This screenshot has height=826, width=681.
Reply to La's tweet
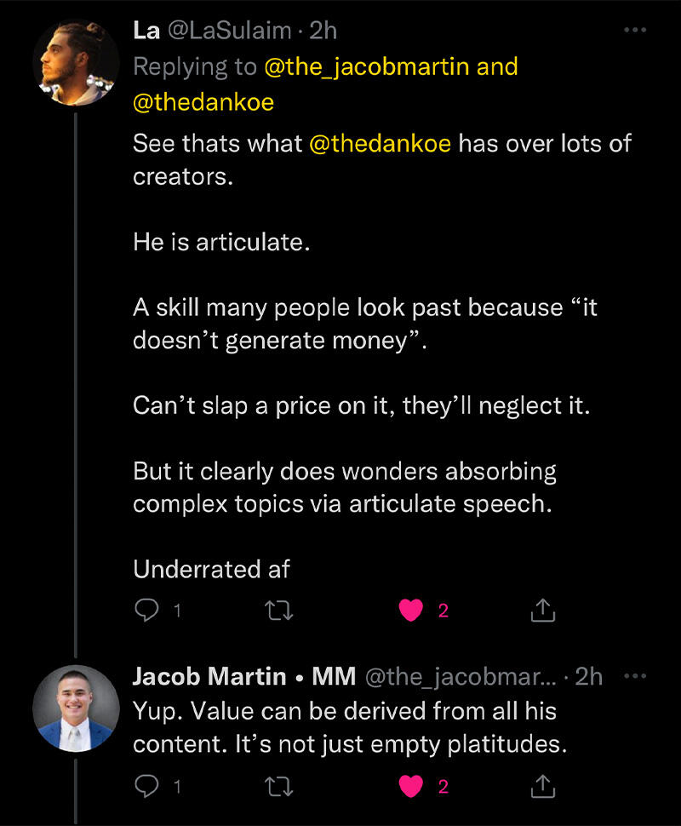click(x=147, y=611)
